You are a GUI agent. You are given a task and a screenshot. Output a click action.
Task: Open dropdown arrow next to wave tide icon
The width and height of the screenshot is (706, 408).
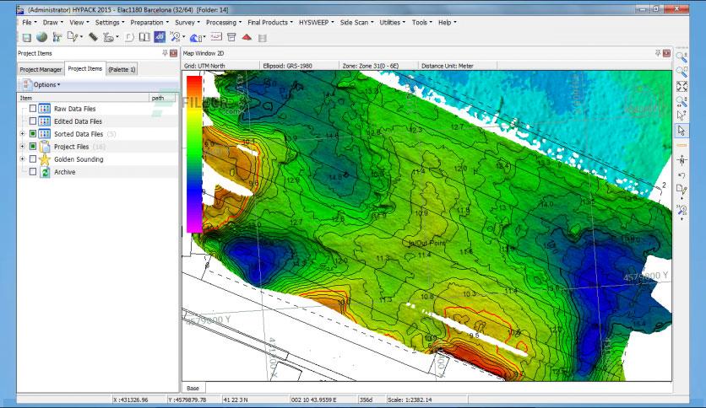(x=204, y=37)
